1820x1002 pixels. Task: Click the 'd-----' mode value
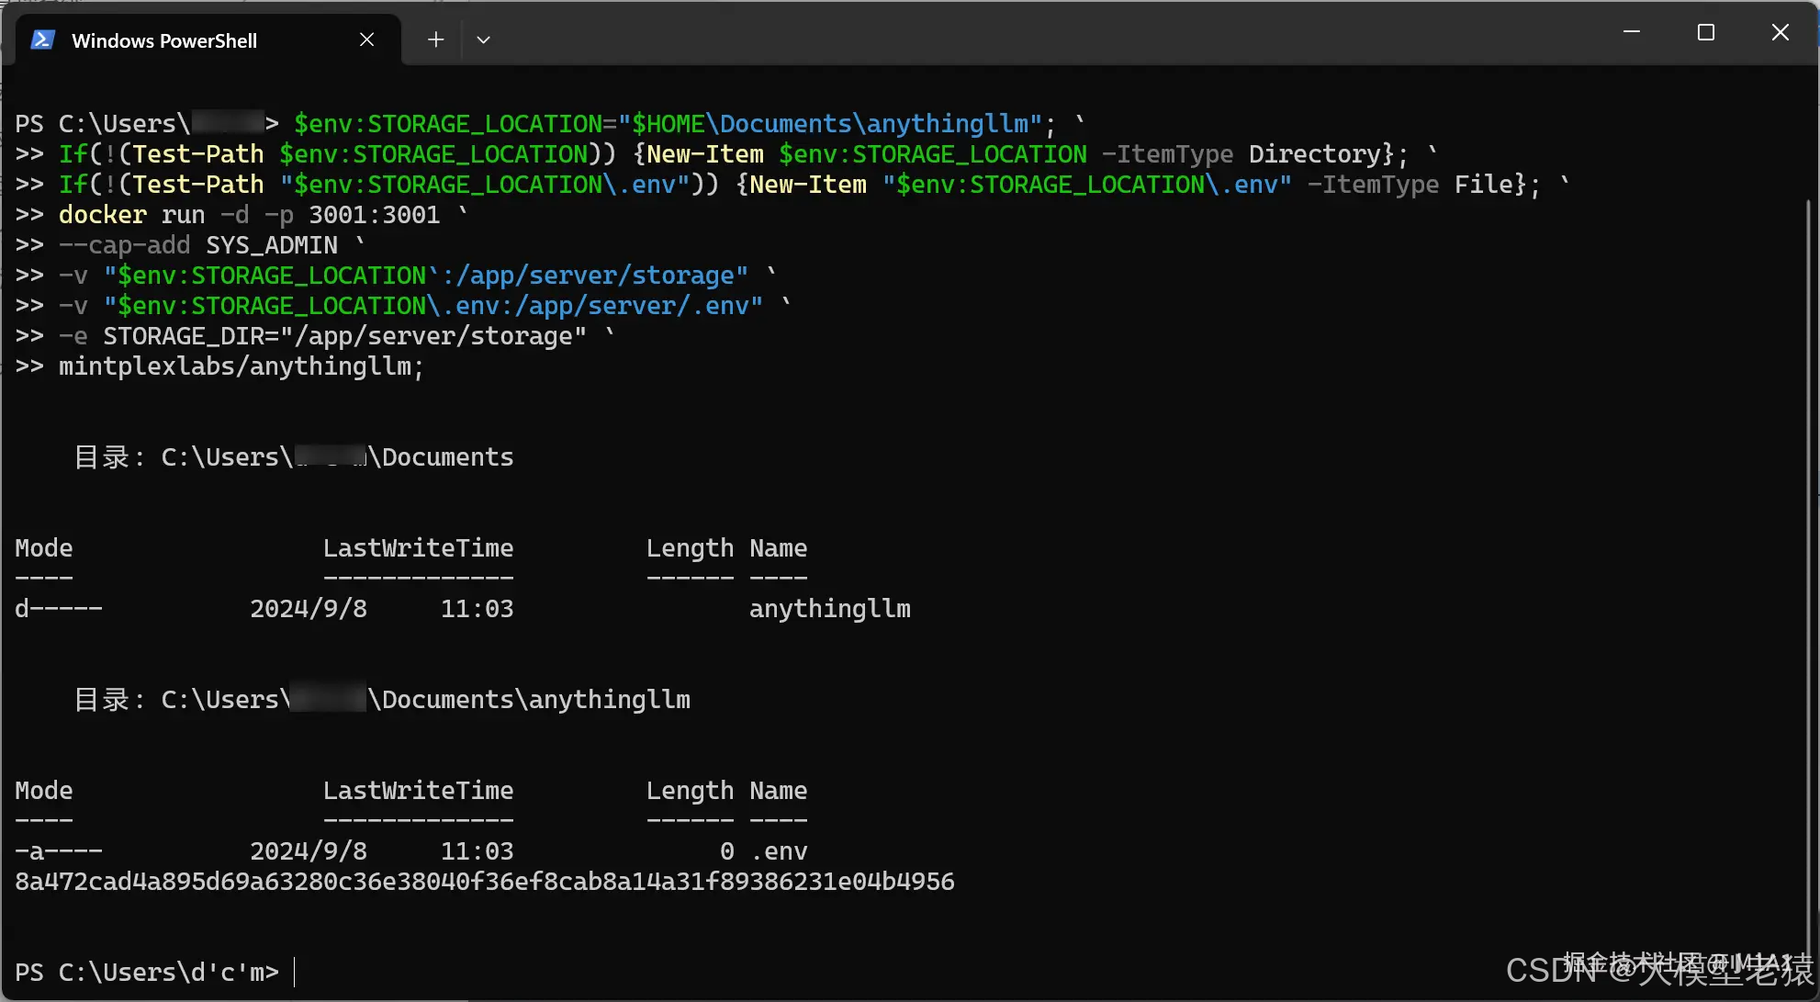pyautogui.click(x=59, y=609)
